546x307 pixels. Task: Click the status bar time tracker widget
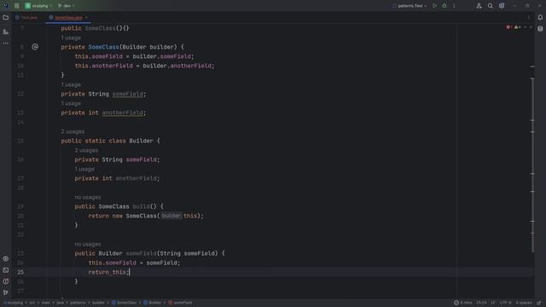[x=462, y=303]
